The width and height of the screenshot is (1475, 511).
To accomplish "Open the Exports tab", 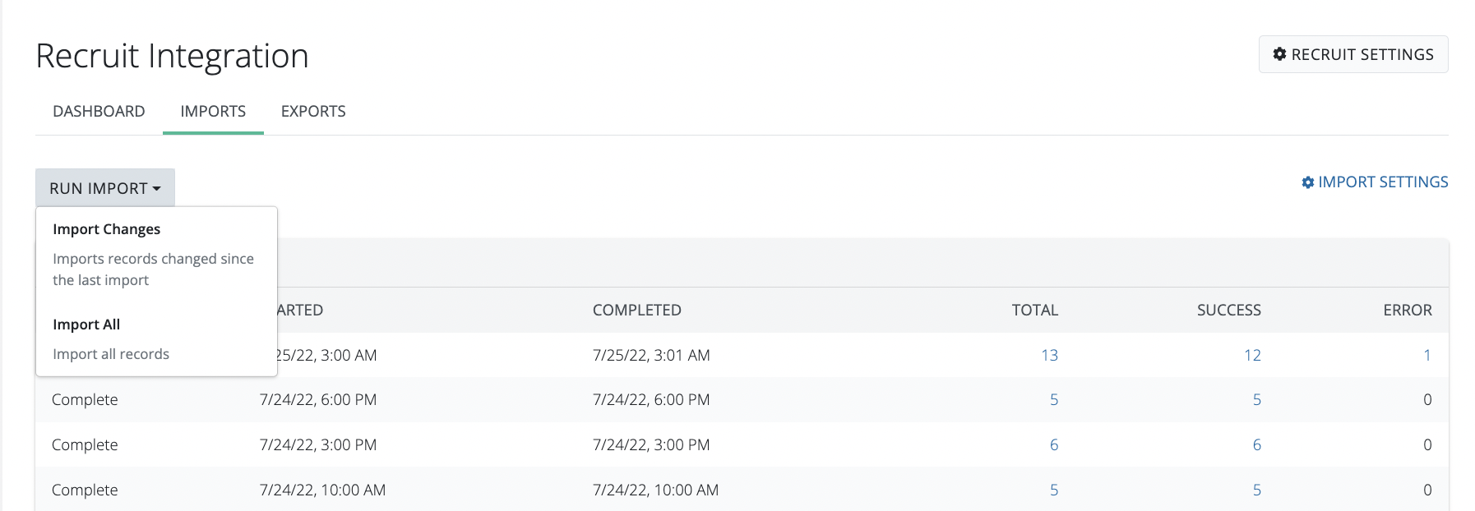I will click(x=313, y=111).
